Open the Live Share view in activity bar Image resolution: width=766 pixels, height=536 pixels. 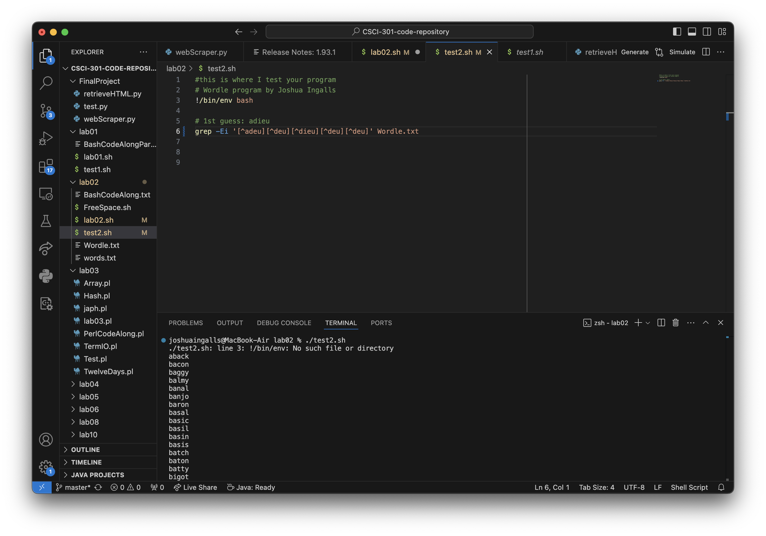click(x=46, y=248)
